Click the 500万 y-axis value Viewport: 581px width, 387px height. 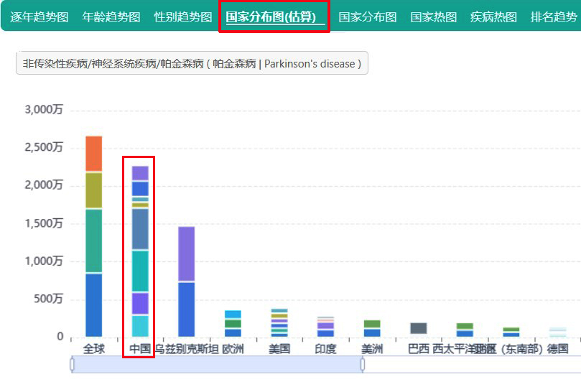pos(48,299)
